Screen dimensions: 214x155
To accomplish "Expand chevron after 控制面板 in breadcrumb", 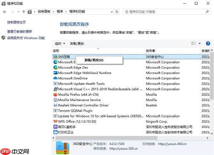I will click(x=53, y=12).
